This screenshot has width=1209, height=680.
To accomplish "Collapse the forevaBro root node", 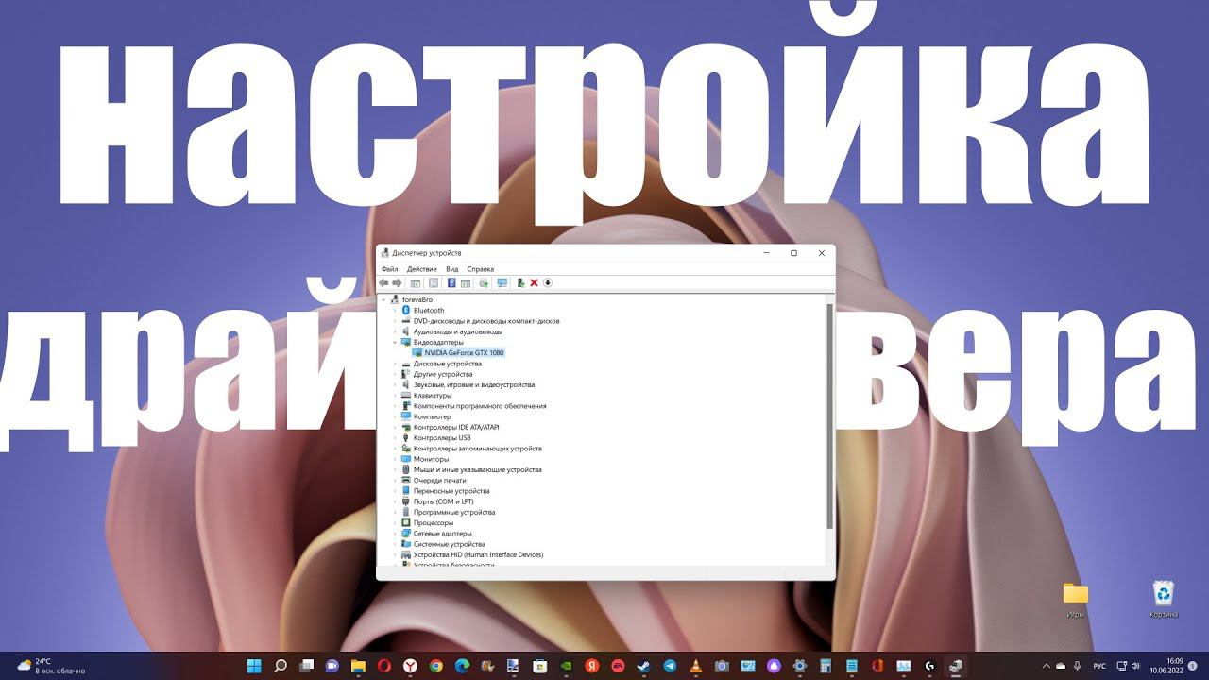I will (x=383, y=299).
